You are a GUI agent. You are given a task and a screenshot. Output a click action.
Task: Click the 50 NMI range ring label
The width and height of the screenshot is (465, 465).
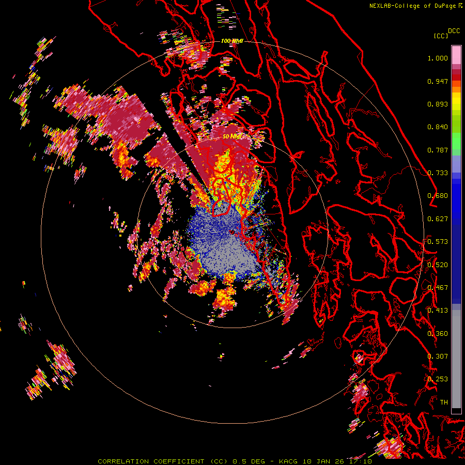click(x=232, y=136)
